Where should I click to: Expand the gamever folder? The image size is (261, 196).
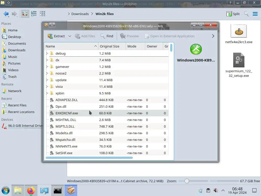point(47,67)
